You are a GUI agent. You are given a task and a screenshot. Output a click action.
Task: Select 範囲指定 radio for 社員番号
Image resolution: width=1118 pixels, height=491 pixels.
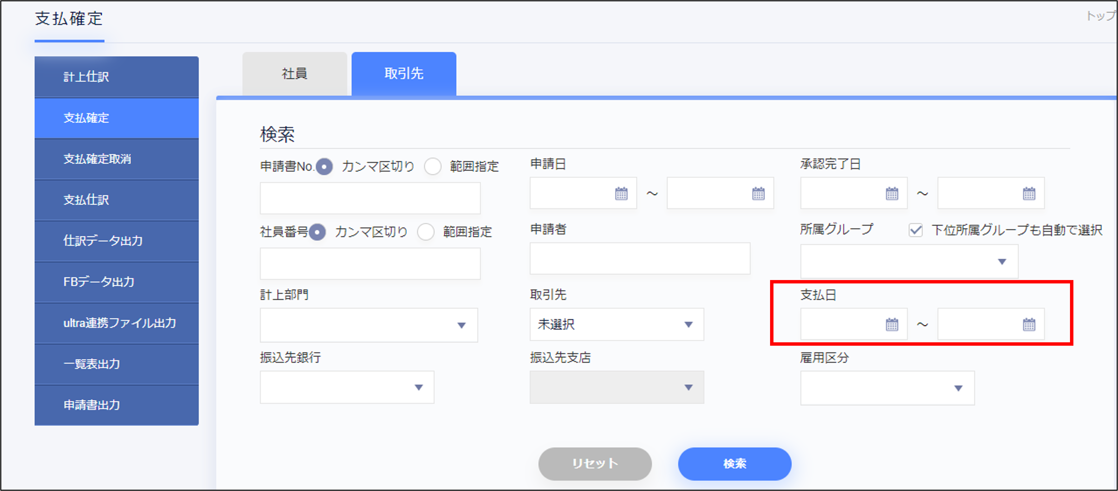(425, 232)
